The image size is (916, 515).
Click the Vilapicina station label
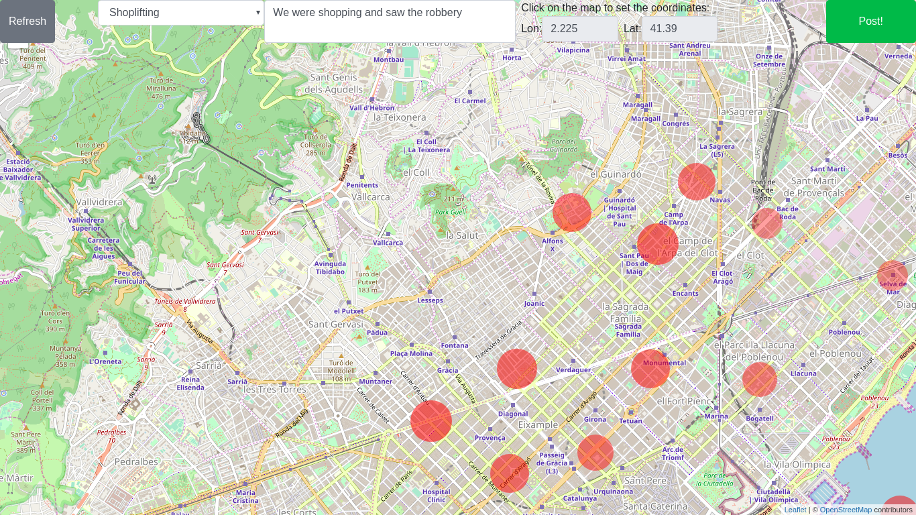573,50
